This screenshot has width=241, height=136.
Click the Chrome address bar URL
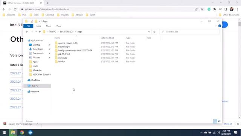point(47,9)
